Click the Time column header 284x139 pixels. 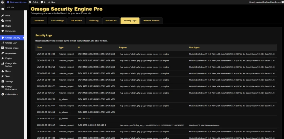pos(39,48)
